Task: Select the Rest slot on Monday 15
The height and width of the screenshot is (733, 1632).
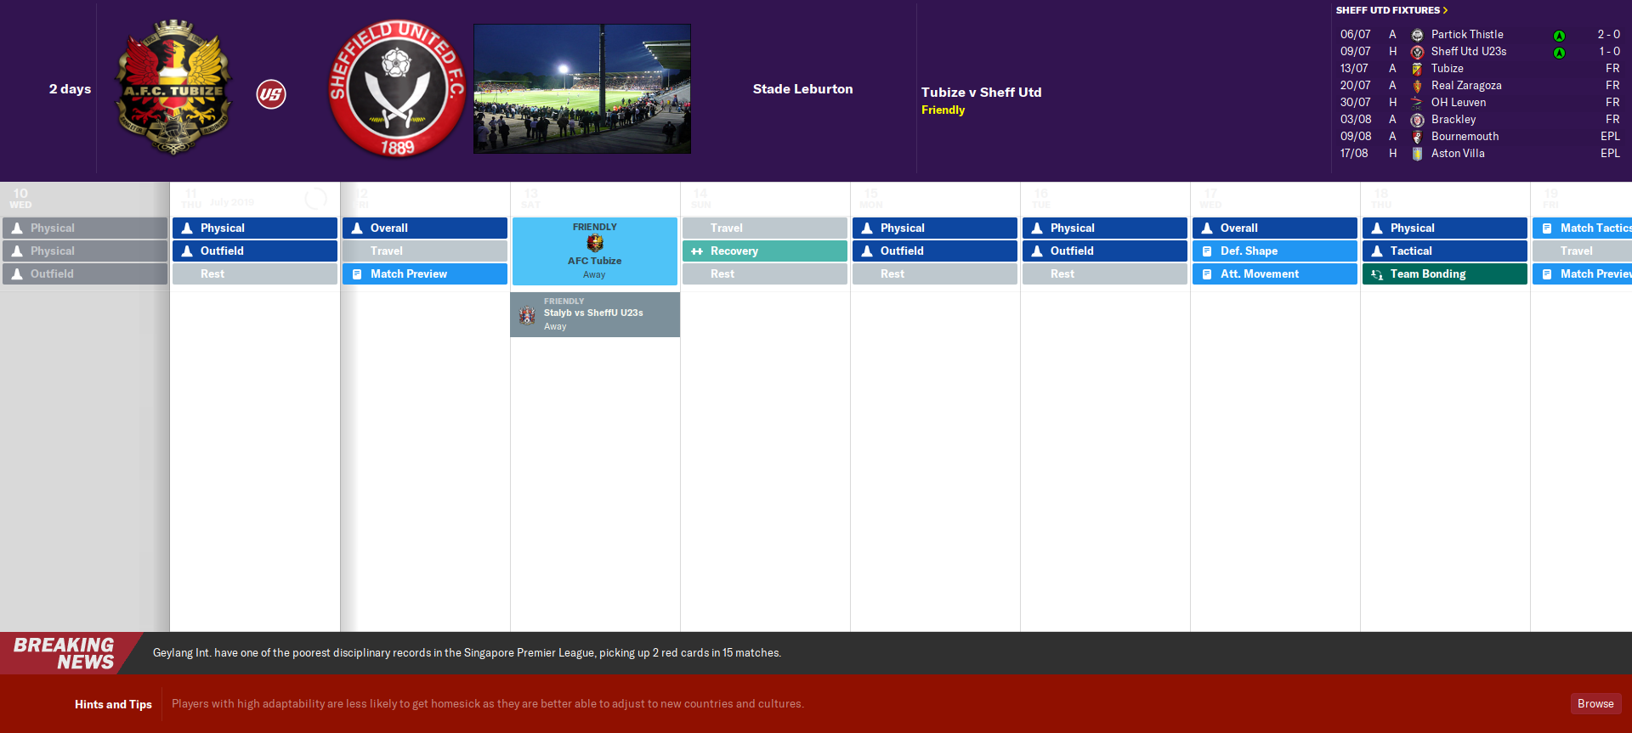Action: 935,274
